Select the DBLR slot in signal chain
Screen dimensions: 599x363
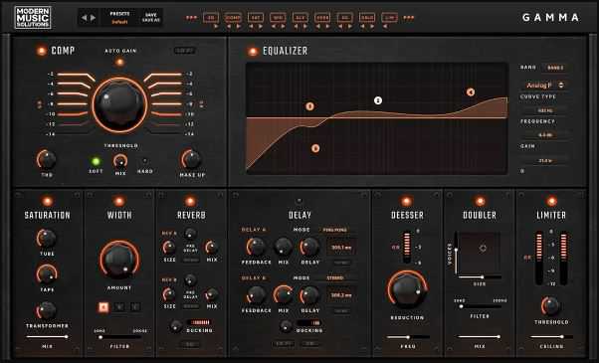pos(367,18)
